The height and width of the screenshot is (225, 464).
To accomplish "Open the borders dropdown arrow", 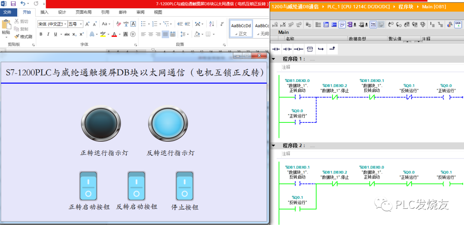I will point(214,34).
